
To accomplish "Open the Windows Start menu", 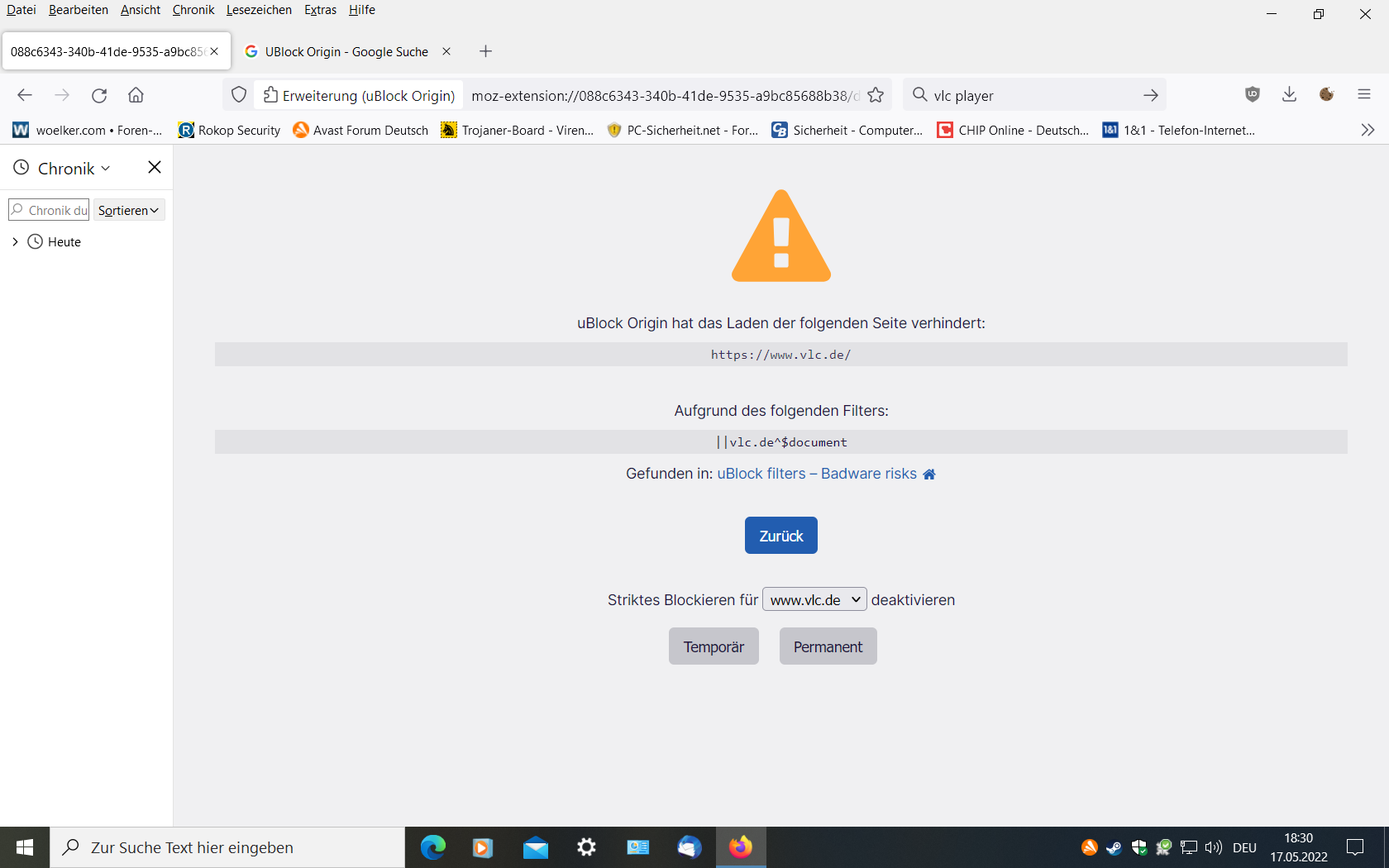I will 25,847.
